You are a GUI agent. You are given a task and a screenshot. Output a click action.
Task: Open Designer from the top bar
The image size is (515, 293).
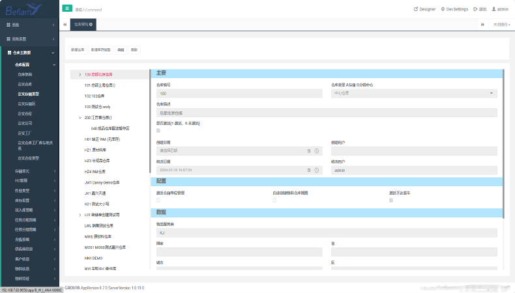tap(425, 9)
